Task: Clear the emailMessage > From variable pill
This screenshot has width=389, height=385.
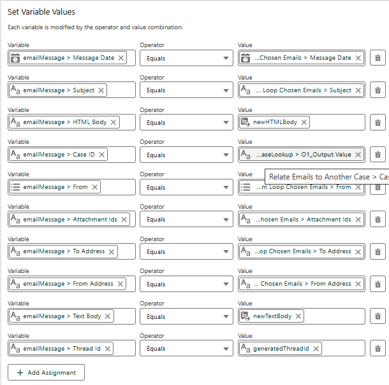Action: (95, 187)
